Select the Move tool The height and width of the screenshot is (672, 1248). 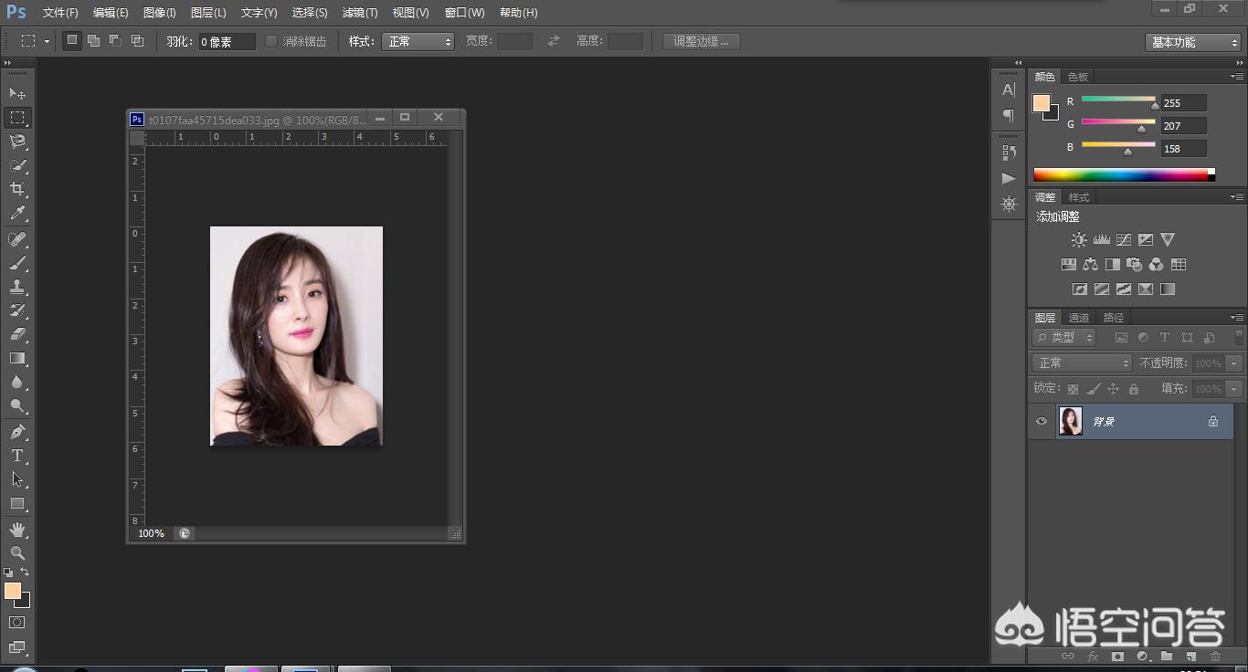(17, 93)
